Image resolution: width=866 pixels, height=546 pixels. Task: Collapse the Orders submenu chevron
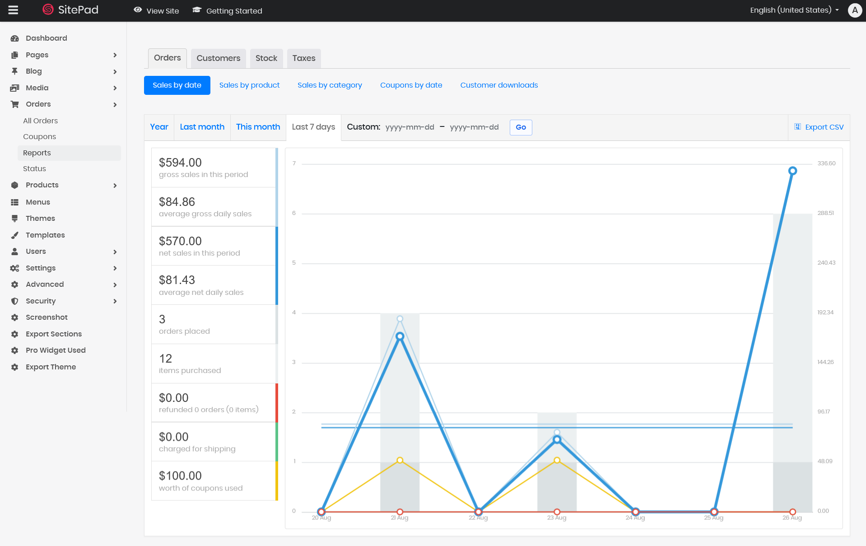(115, 104)
